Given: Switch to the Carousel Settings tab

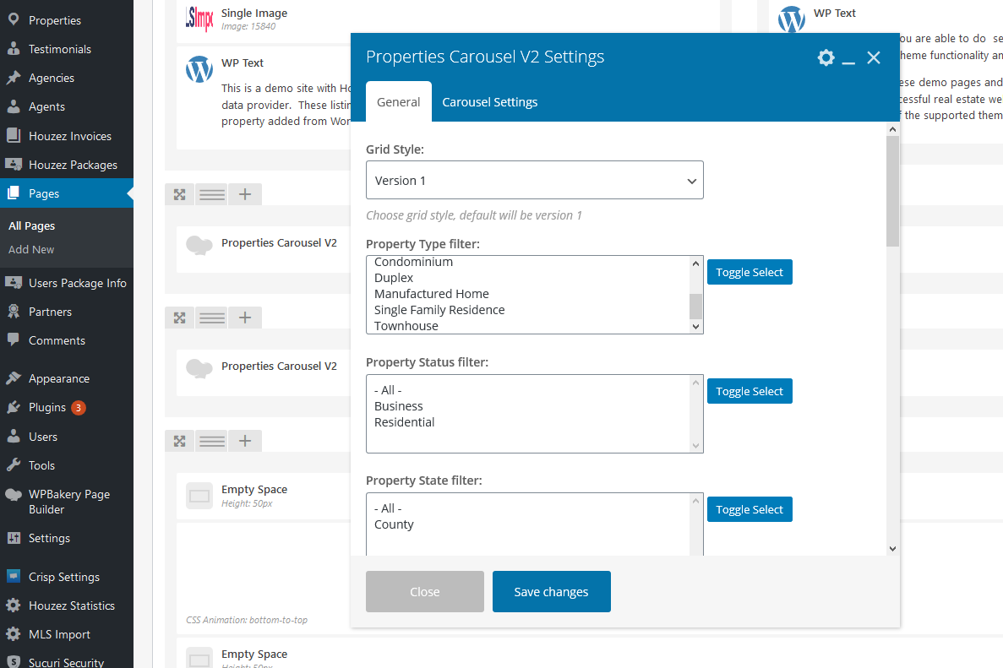Looking at the screenshot, I should click(490, 102).
